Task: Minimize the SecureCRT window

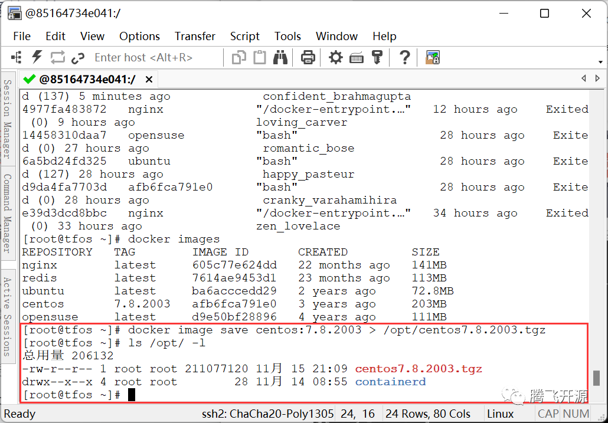Action: coord(504,13)
